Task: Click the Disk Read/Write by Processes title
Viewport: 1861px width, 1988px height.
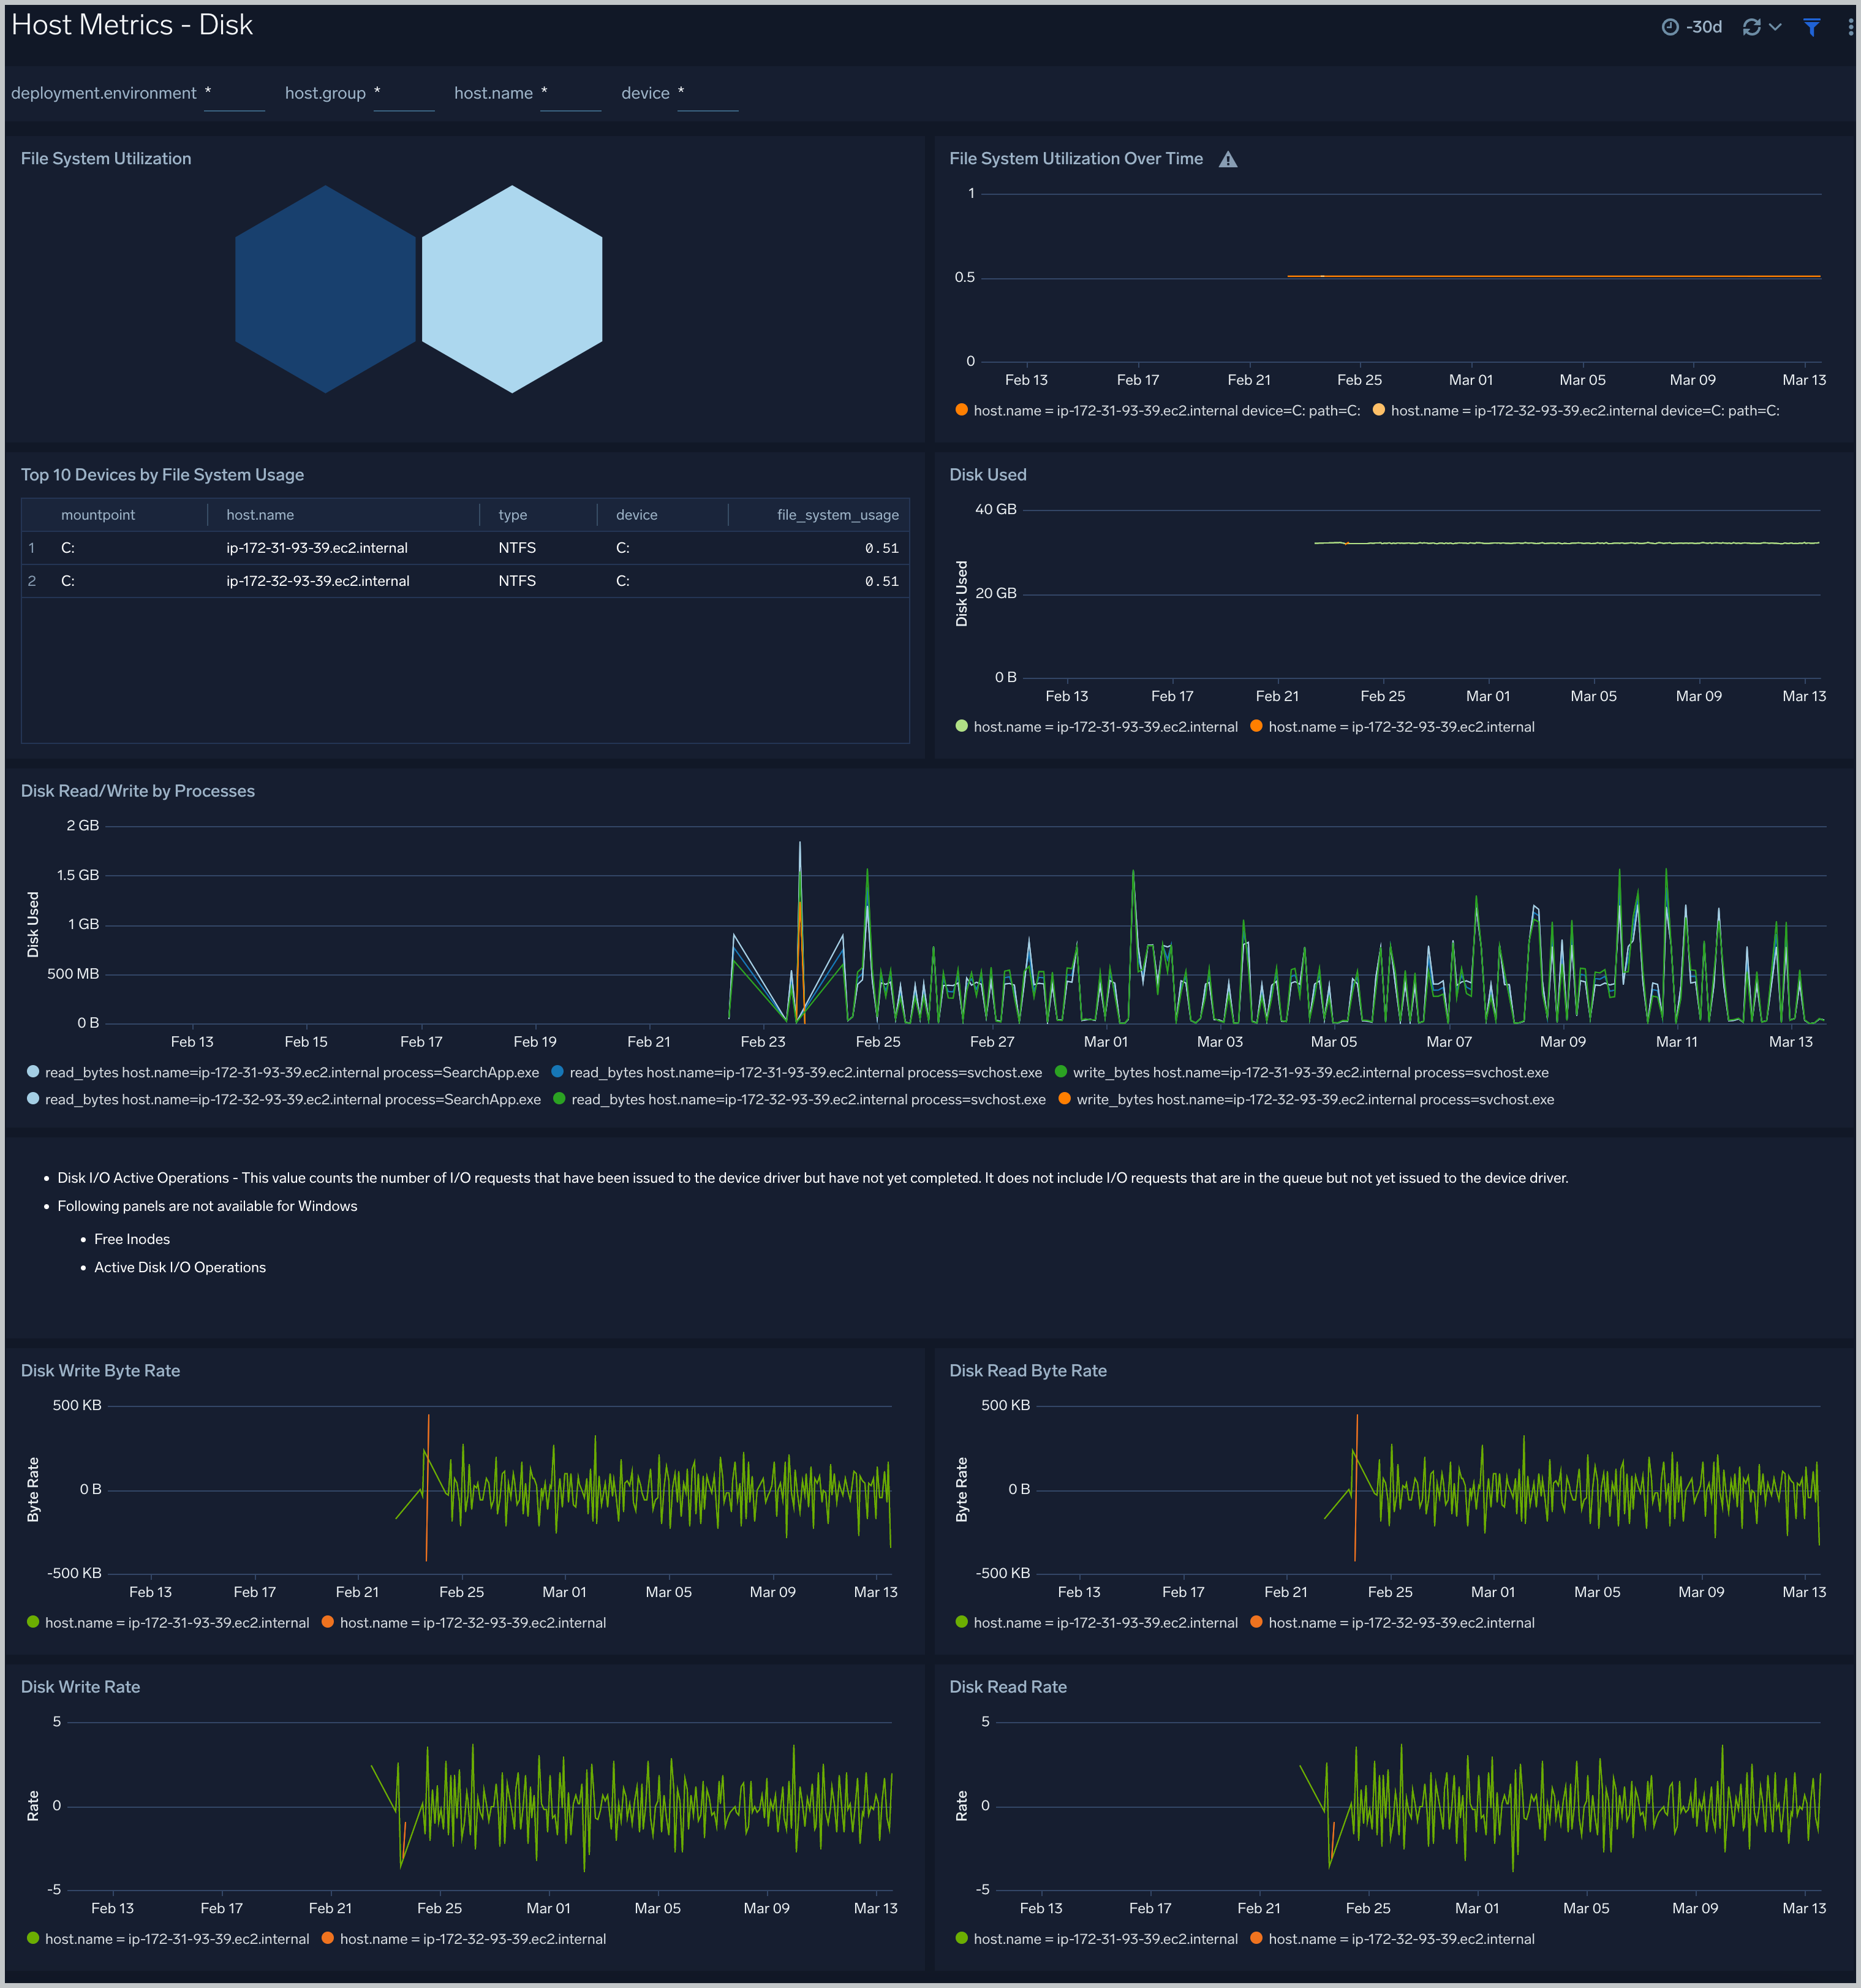Action: 138,791
